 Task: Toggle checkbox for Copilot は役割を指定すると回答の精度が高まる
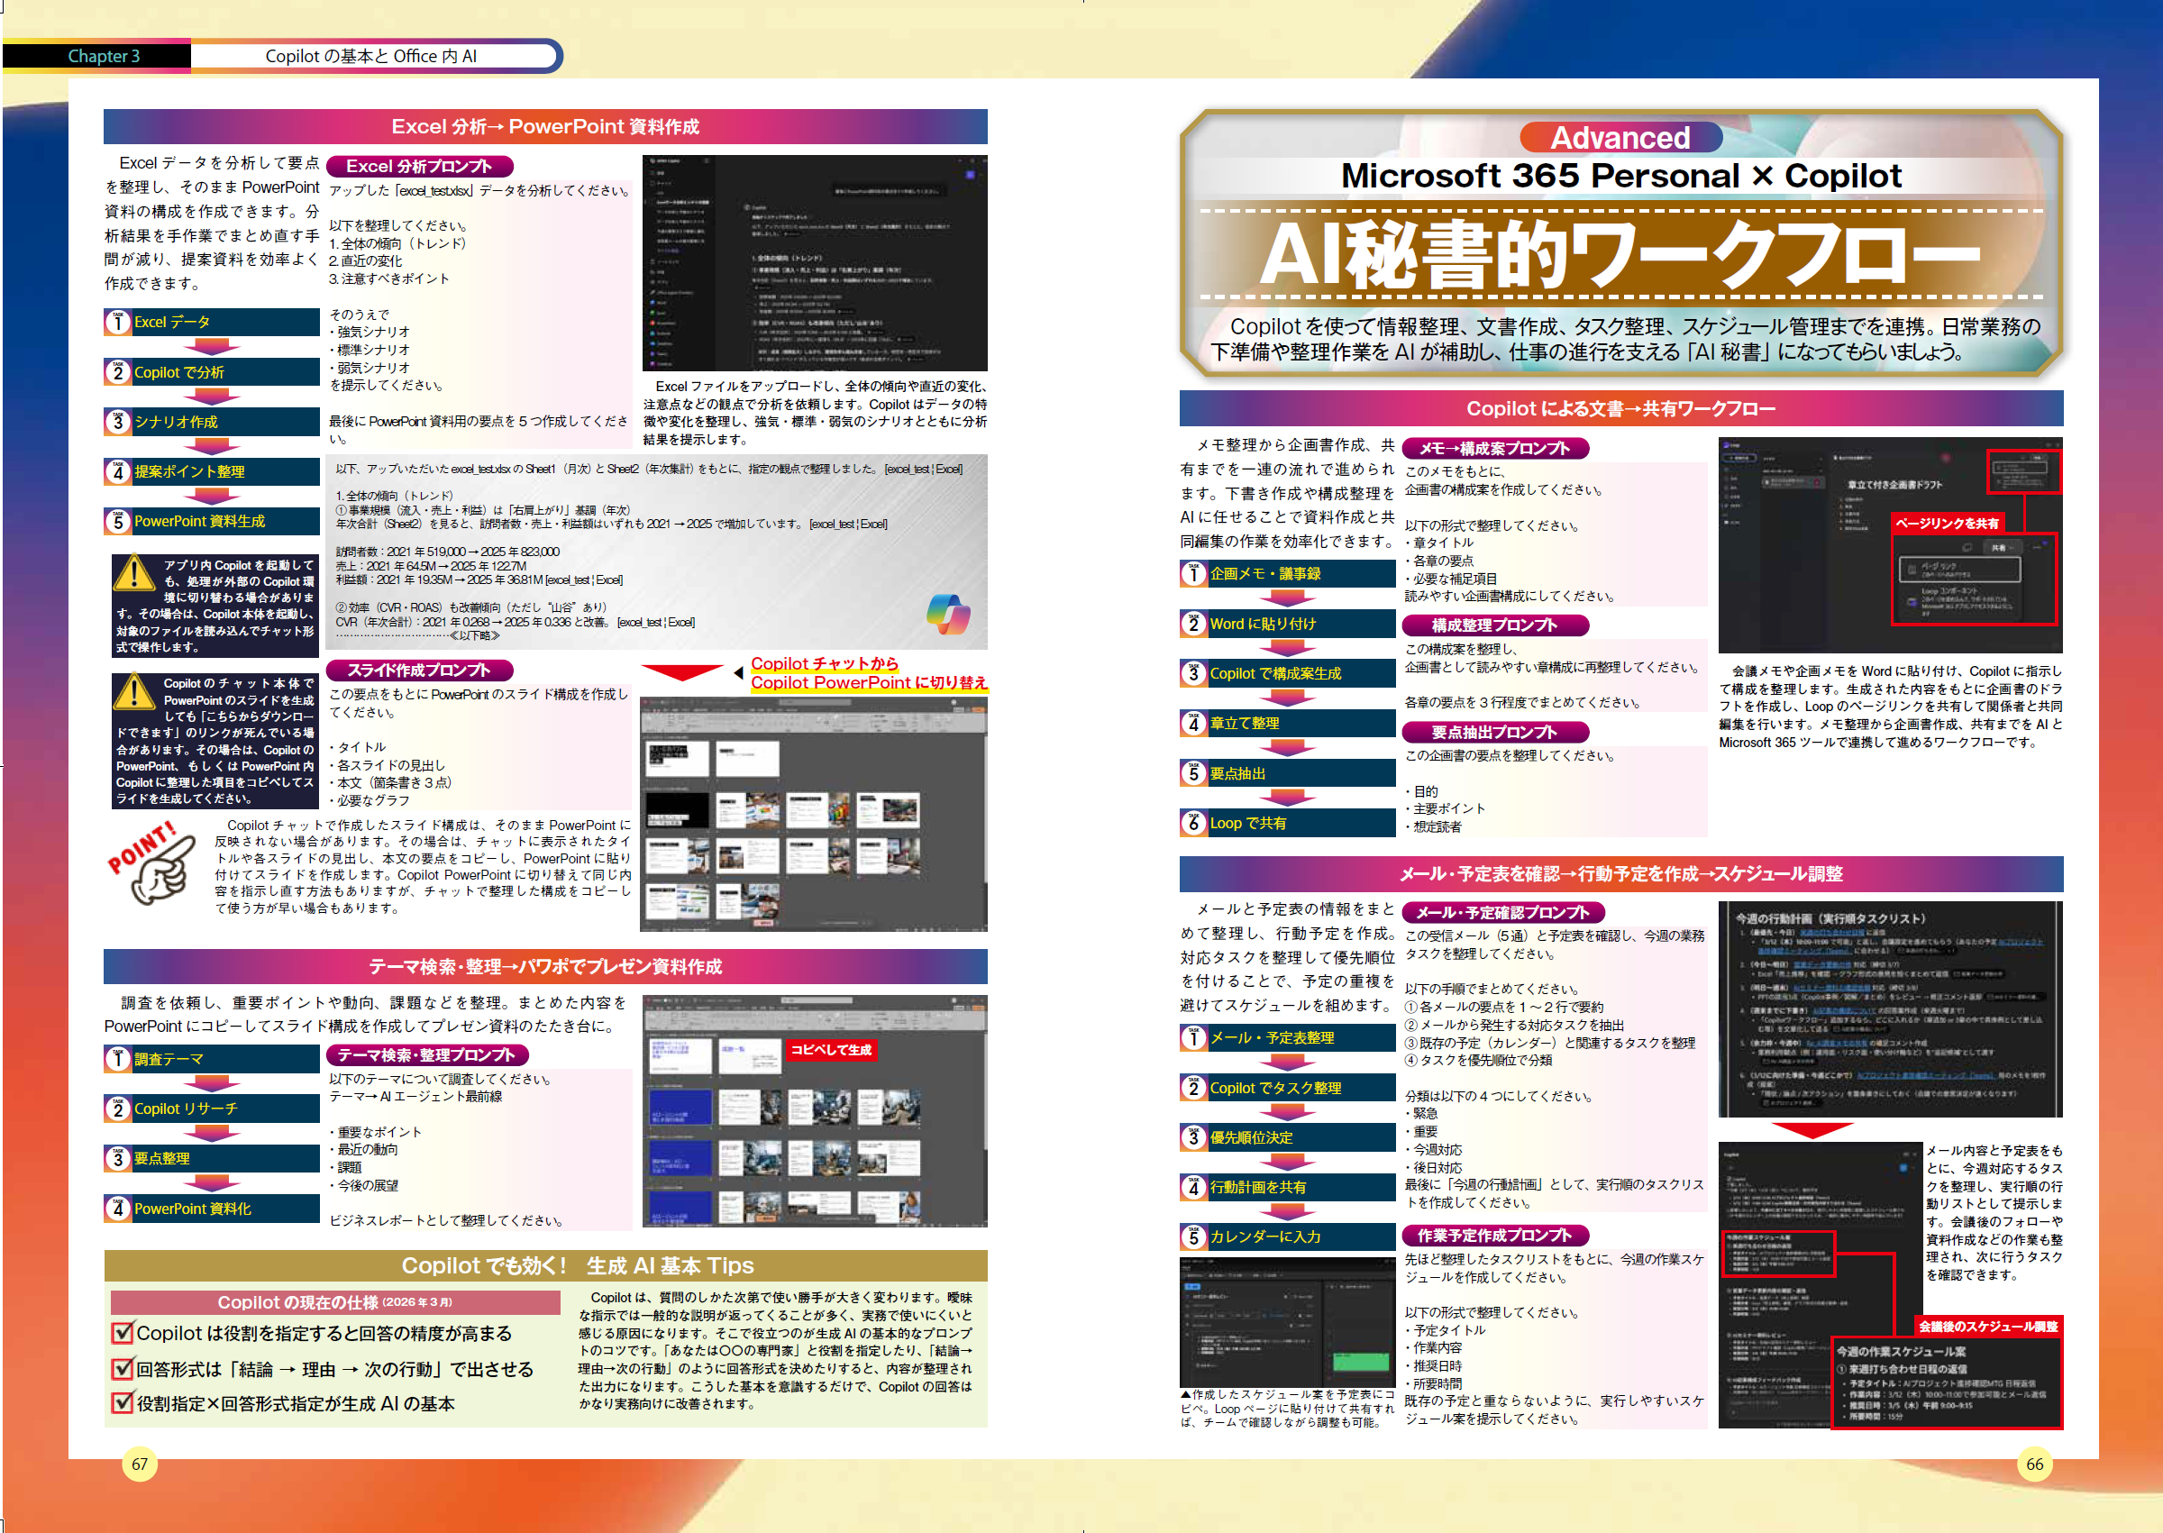123,1333
